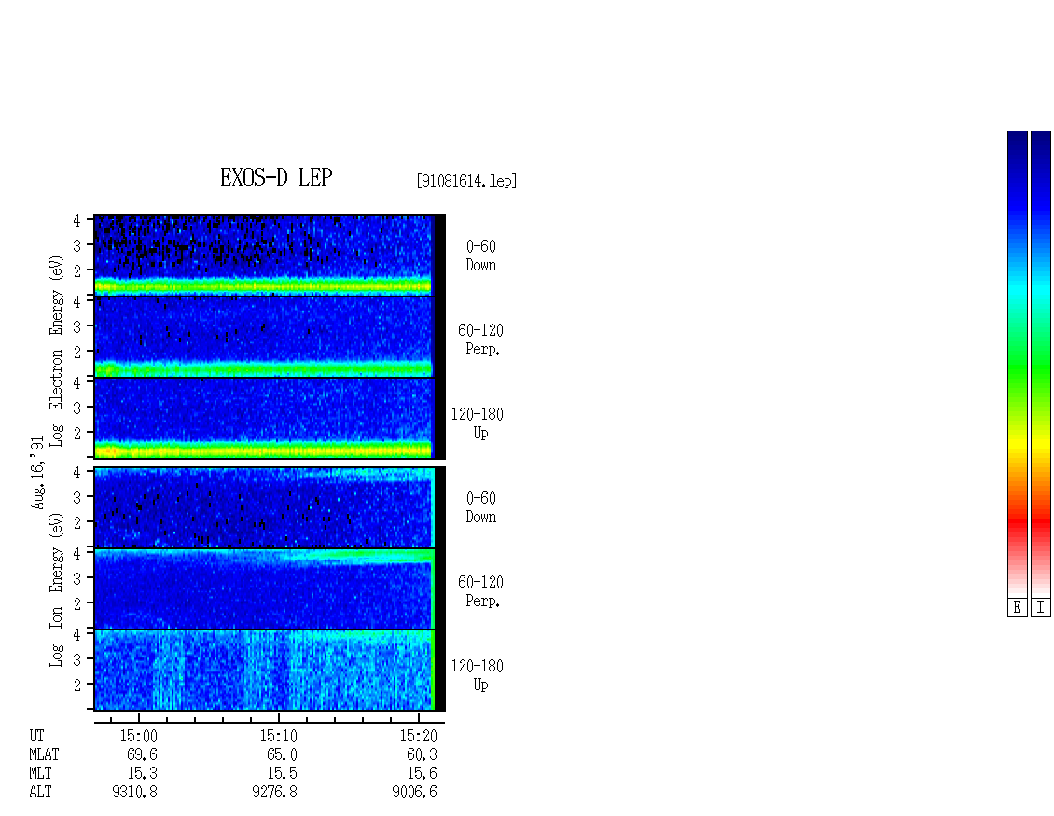
Task: Click the EXOS-D LEP plot title
Action: pyautogui.click(x=276, y=177)
